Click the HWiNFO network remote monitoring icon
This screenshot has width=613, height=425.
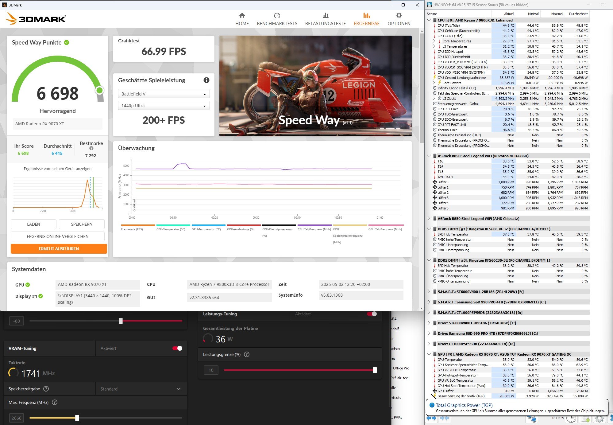click(x=532, y=419)
